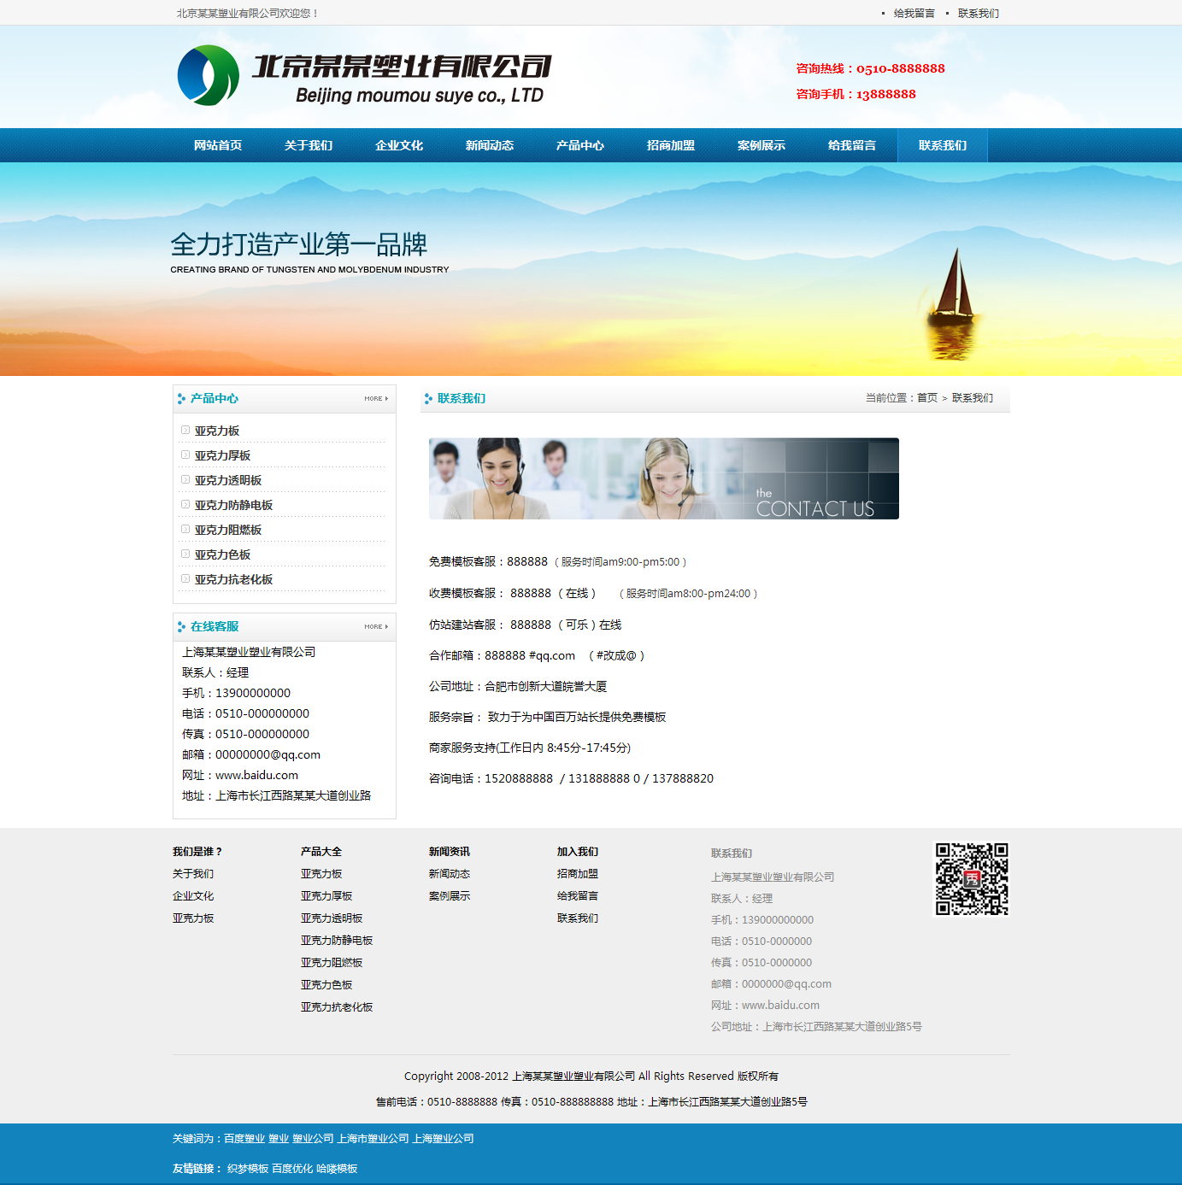Screen dimensions: 1182x1185
Task: Open 网站首页 in the navigation bar
Action: point(218,145)
